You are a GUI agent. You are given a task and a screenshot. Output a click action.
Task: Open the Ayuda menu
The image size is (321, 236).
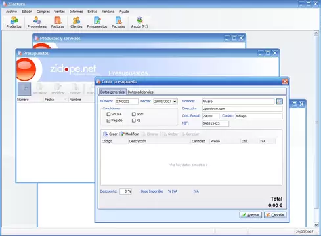(x=124, y=12)
